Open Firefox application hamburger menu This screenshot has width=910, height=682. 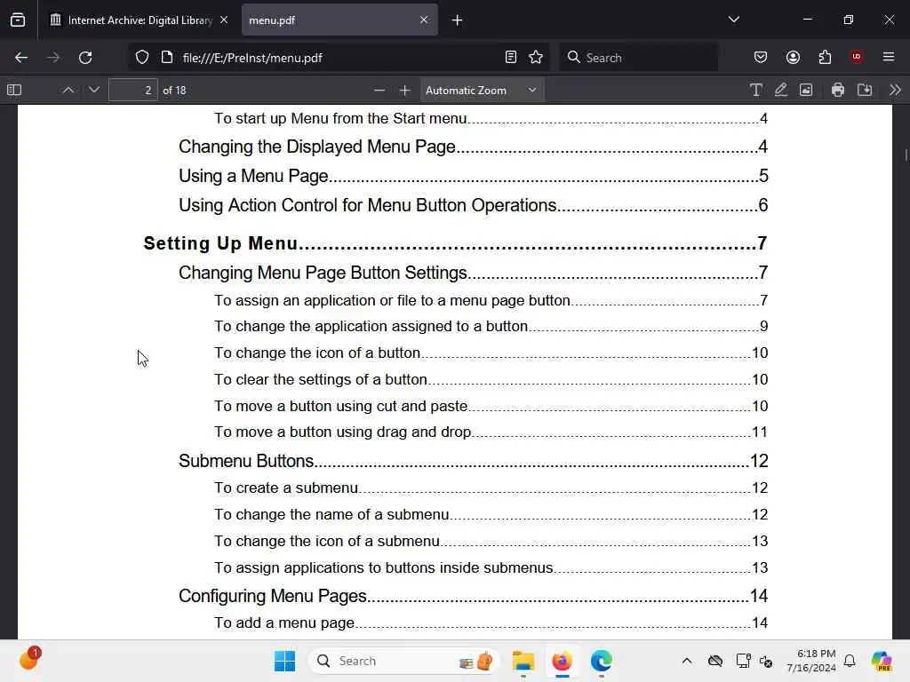coord(889,57)
